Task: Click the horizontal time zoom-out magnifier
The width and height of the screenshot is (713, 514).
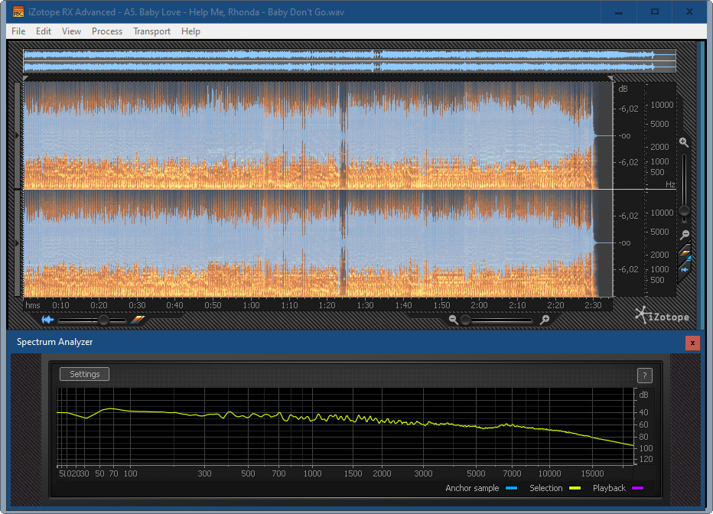Action: 453,320
